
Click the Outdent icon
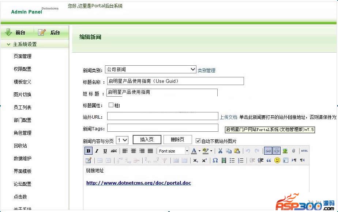tap(252, 161)
